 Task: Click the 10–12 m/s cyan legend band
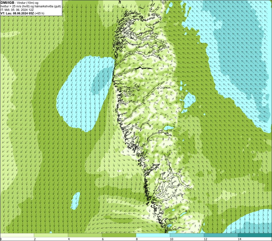pyautogui.click(x=187, y=235)
